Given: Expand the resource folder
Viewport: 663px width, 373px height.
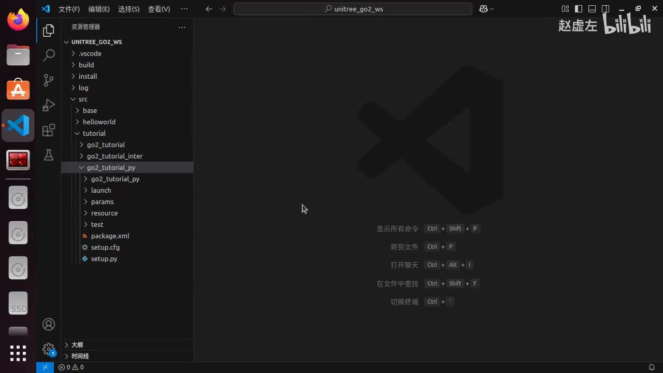Looking at the screenshot, I should [x=127, y=213].
